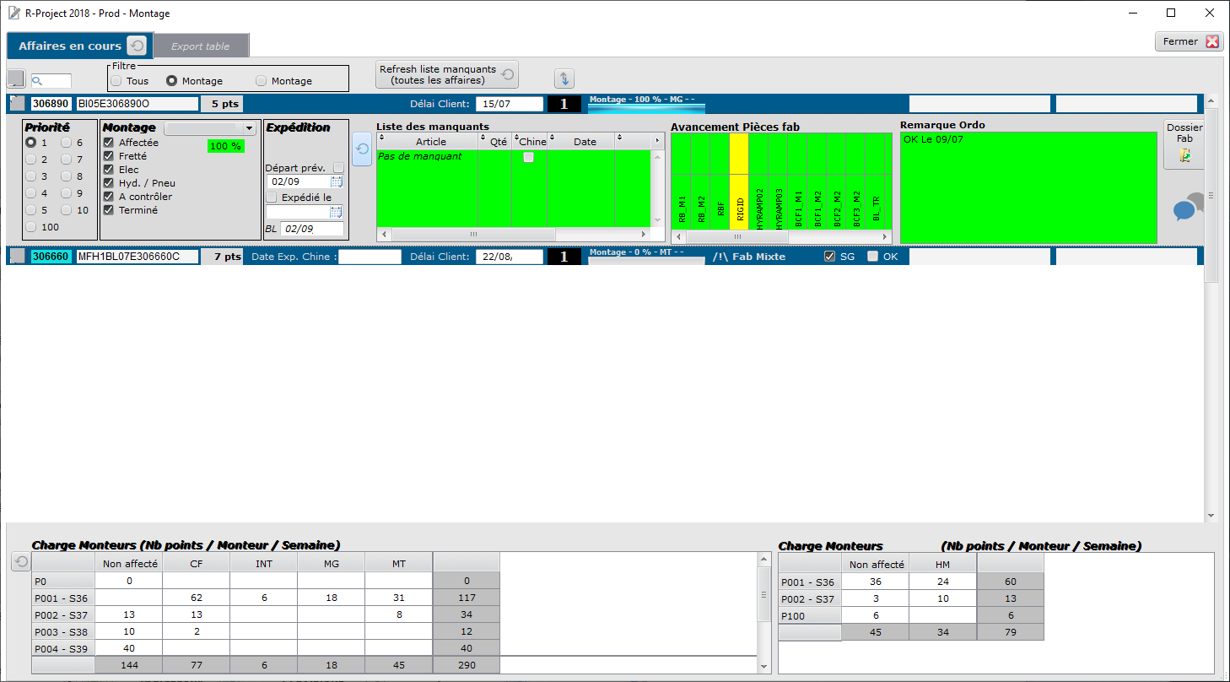Refresh the Liste des manquants panel
1230x682 pixels.
[362, 149]
